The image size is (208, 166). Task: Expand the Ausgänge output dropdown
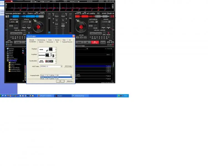(56, 55)
